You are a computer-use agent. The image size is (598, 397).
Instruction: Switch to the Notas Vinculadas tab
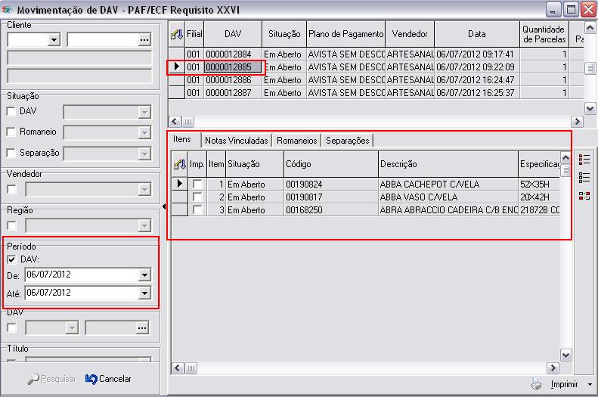click(237, 141)
